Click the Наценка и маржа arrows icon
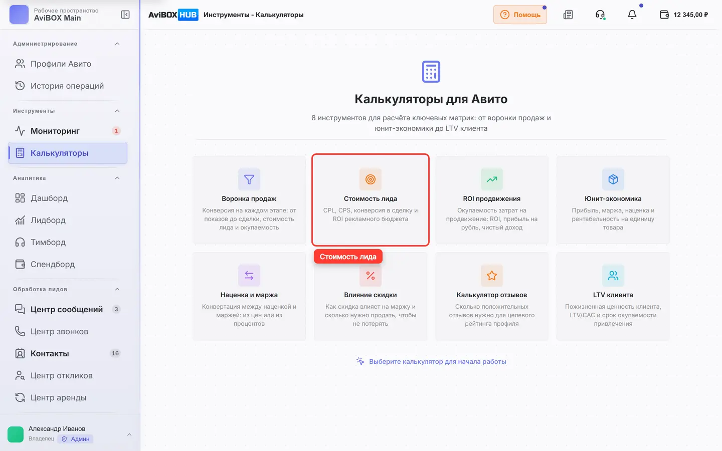Screen dimensions: 722x451 (x=249, y=276)
